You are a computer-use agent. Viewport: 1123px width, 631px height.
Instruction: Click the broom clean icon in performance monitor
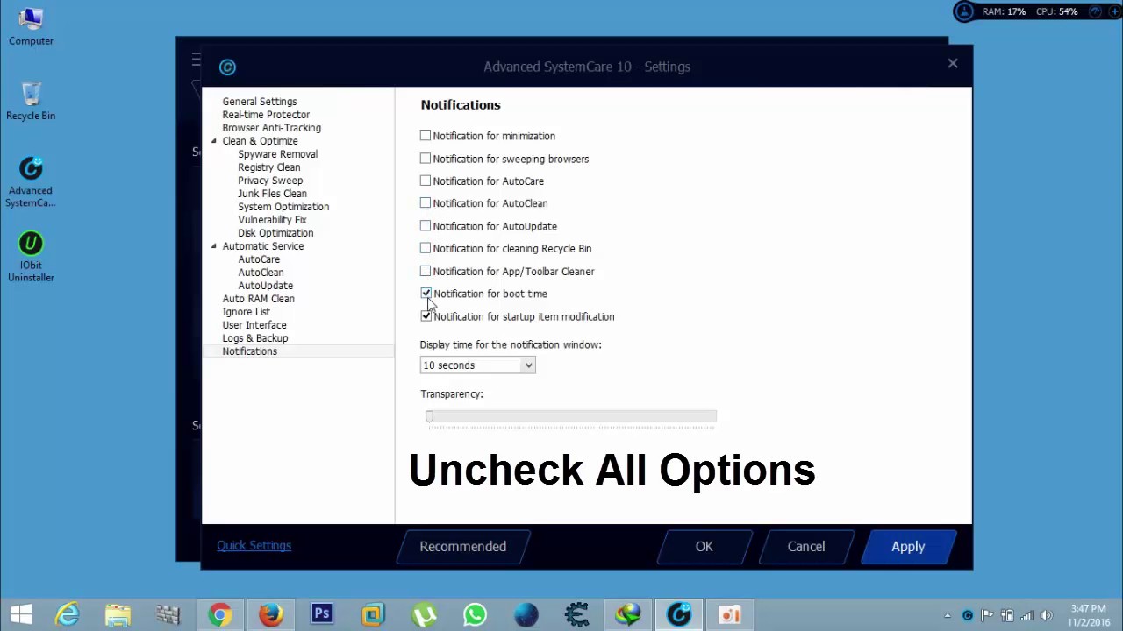pyautogui.click(x=964, y=11)
